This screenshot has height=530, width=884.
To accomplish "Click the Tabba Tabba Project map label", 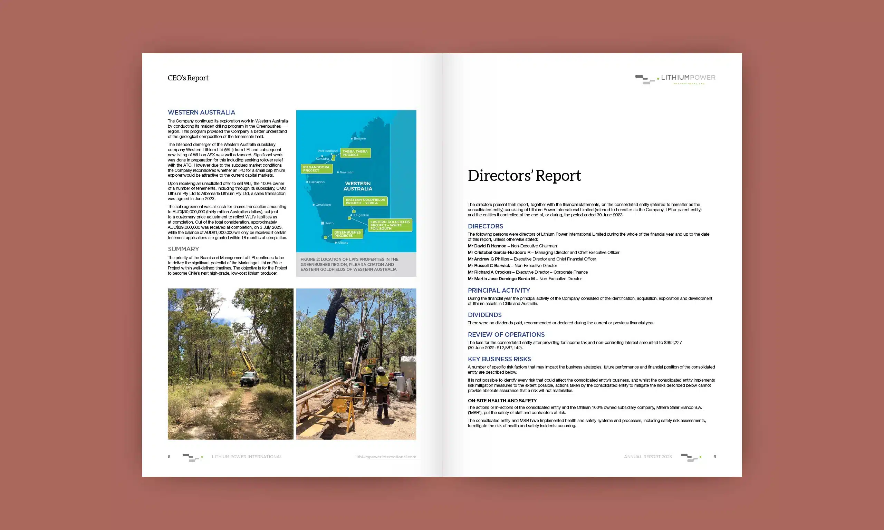I will [x=355, y=153].
